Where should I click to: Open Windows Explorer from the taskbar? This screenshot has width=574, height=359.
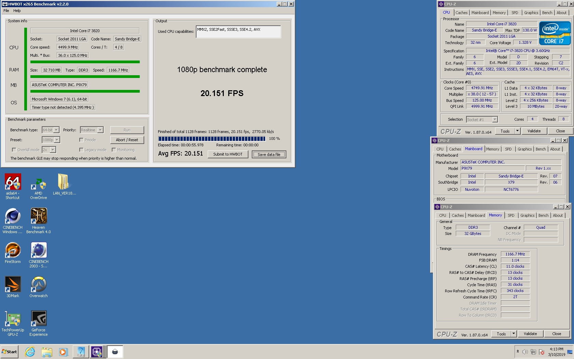(46, 352)
